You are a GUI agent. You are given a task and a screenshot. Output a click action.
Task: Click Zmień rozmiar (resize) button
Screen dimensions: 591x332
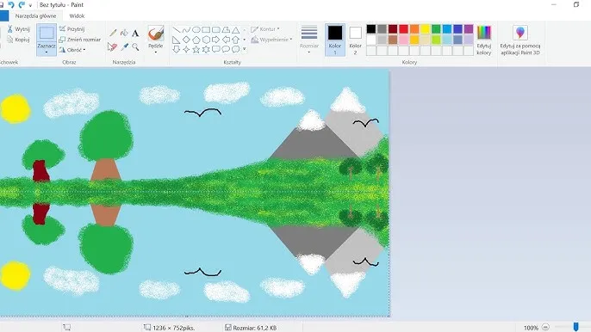pos(80,40)
